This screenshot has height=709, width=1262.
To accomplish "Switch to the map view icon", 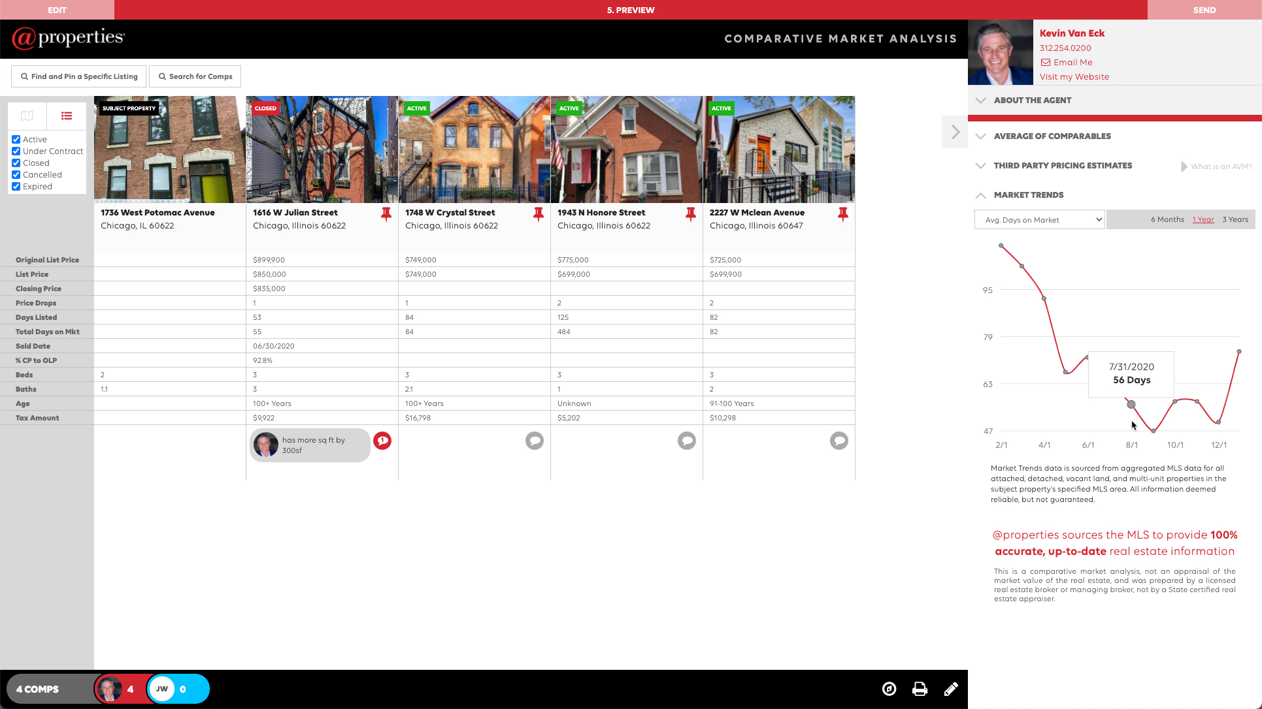I will pyautogui.click(x=27, y=116).
